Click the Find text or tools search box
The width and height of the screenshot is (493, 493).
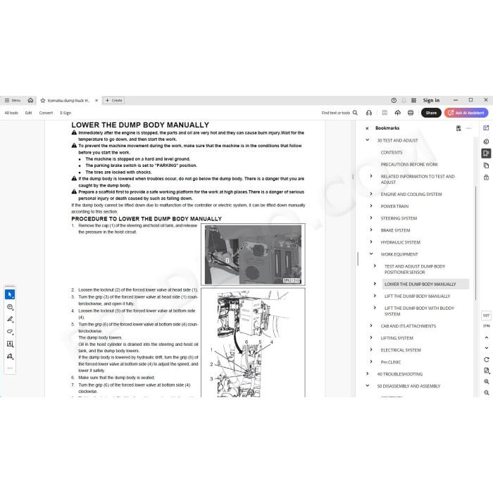339,113
